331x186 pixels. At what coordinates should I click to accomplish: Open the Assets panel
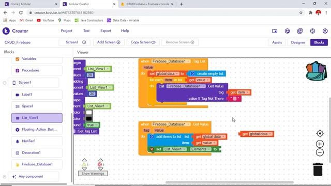point(277,42)
